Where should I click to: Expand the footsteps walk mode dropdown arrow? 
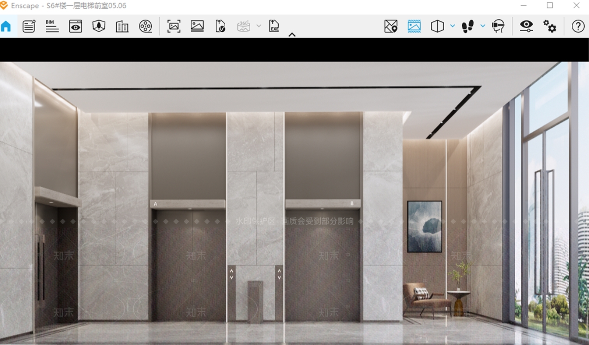pos(483,26)
